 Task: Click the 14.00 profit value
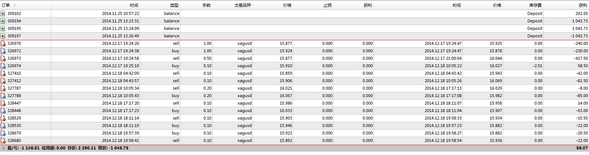tap(583, 103)
